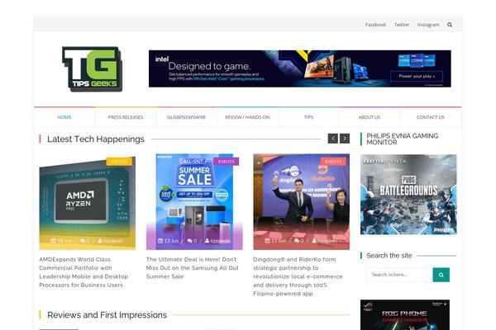The height and width of the screenshot is (330, 496).
Task: Open the Twitter link
Action: 402,25
